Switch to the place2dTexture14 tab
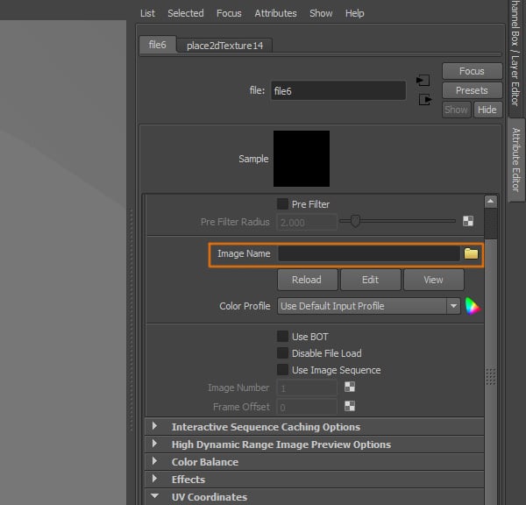This screenshot has height=505, width=526. 224,46
